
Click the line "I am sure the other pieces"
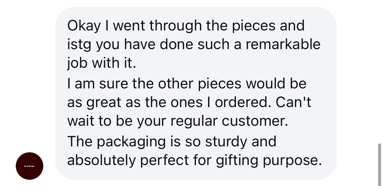point(187,84)
